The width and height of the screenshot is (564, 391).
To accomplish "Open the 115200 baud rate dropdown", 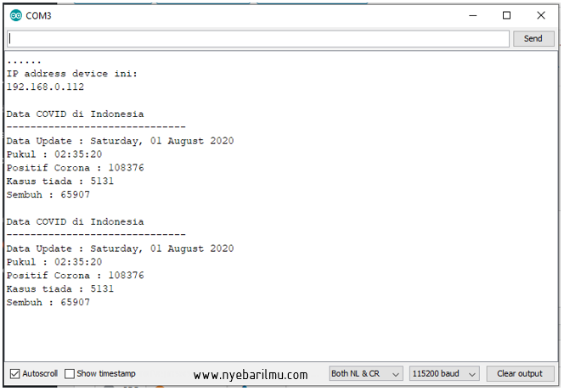I will [x=444, y=374].
